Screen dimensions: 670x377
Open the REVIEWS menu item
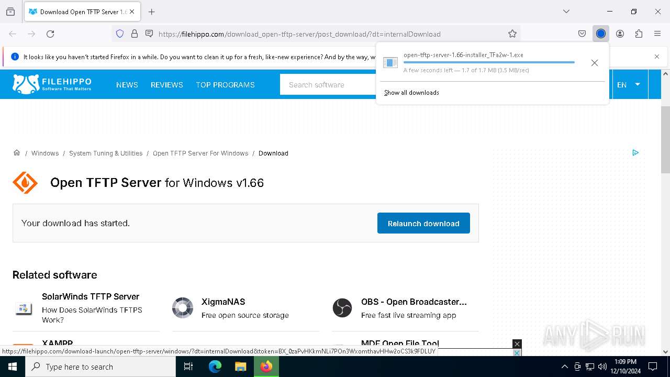[x=167, y=85]
